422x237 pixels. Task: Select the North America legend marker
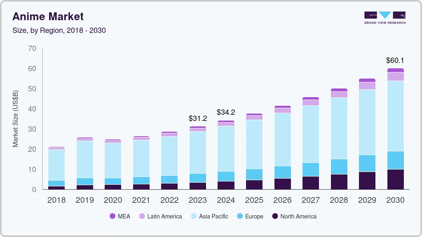click(x=275, y=216)
